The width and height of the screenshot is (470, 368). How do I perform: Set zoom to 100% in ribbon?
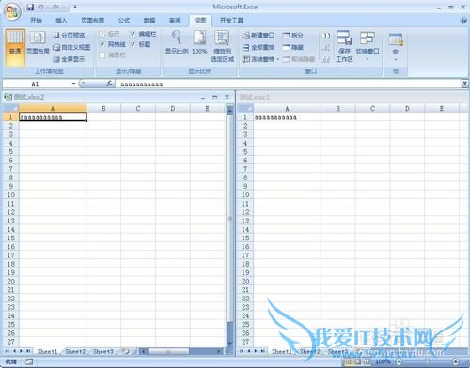pyautogui.click(x=199, y=42)
